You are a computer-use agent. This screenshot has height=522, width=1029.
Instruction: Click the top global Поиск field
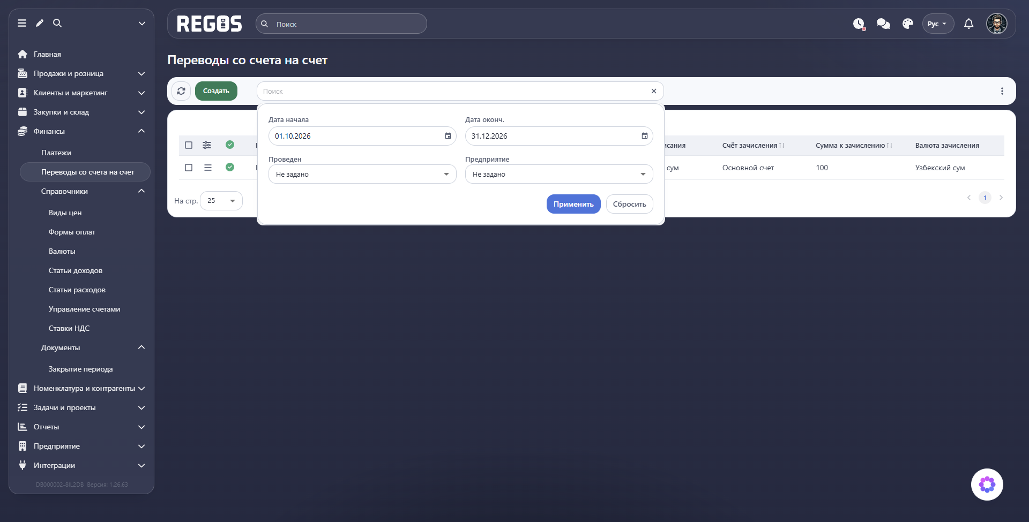[341, 24]
